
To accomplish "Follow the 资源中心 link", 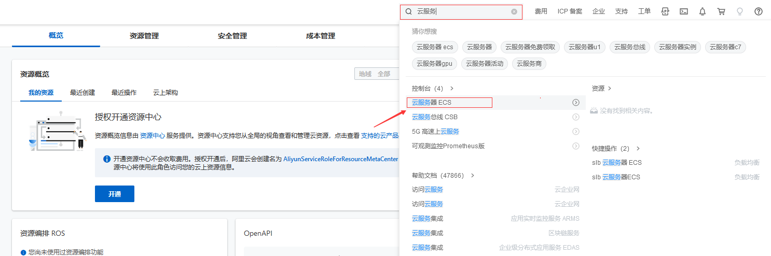I will [x=153, y=135].
